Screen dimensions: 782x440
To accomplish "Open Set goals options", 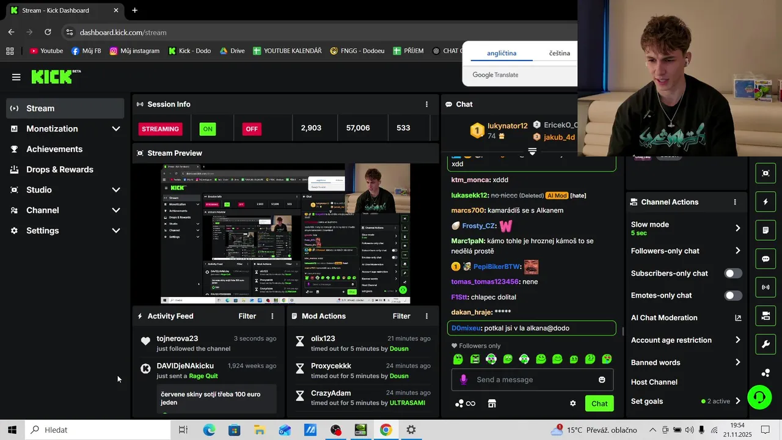I will pos(686,402).
